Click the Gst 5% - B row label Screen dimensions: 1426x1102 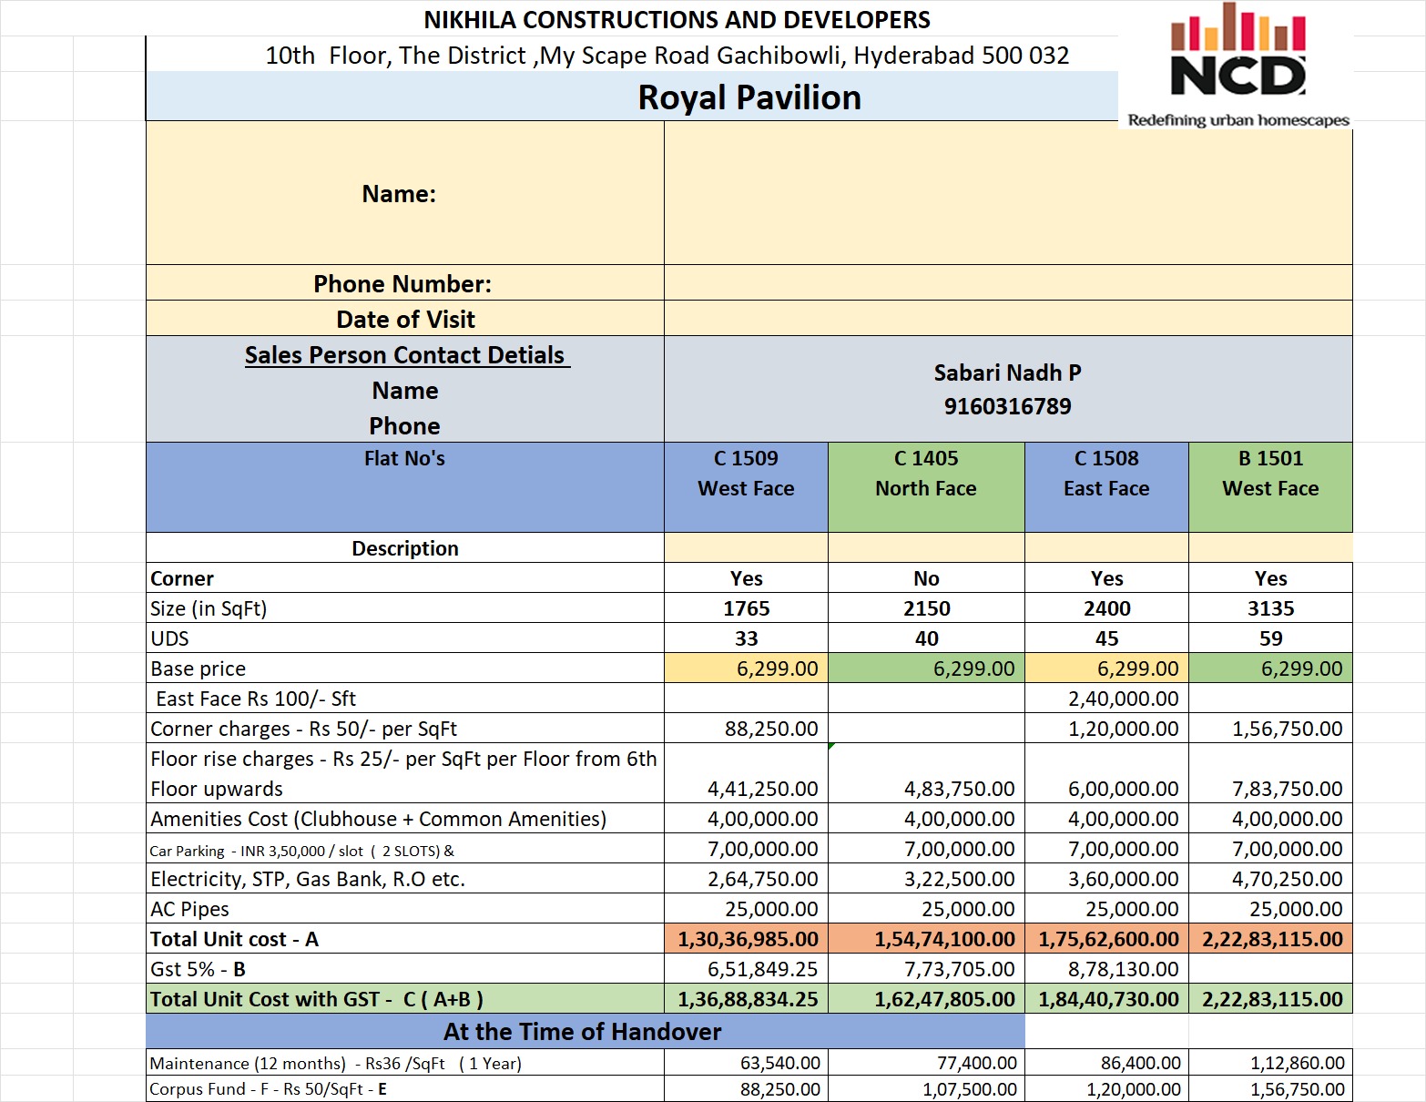tap(405, 969)
